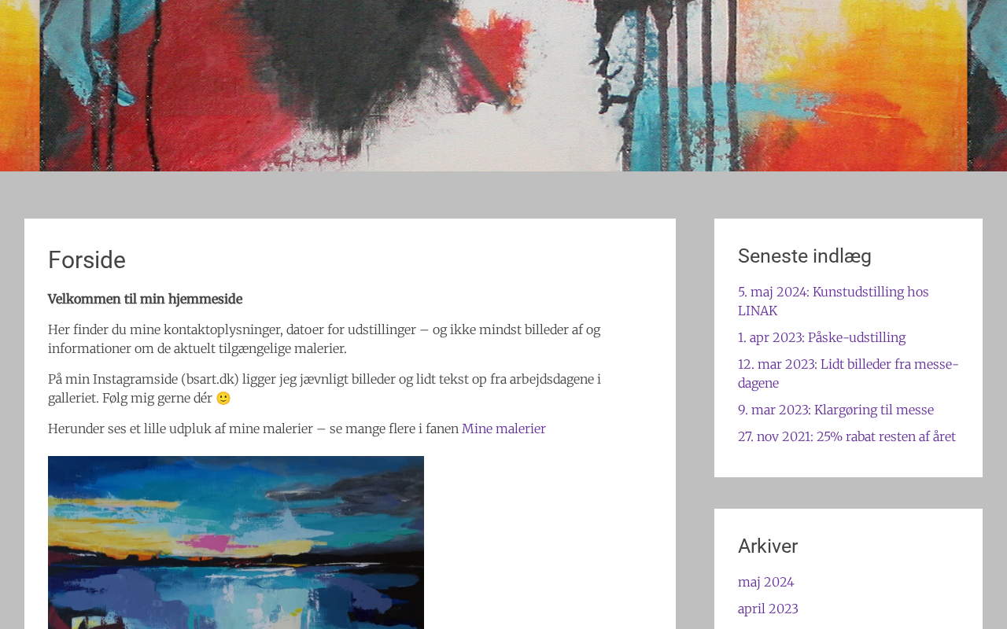Click the smiley emoji after 'dér'
1007x629 pixels.
click(x=223, y=399)
